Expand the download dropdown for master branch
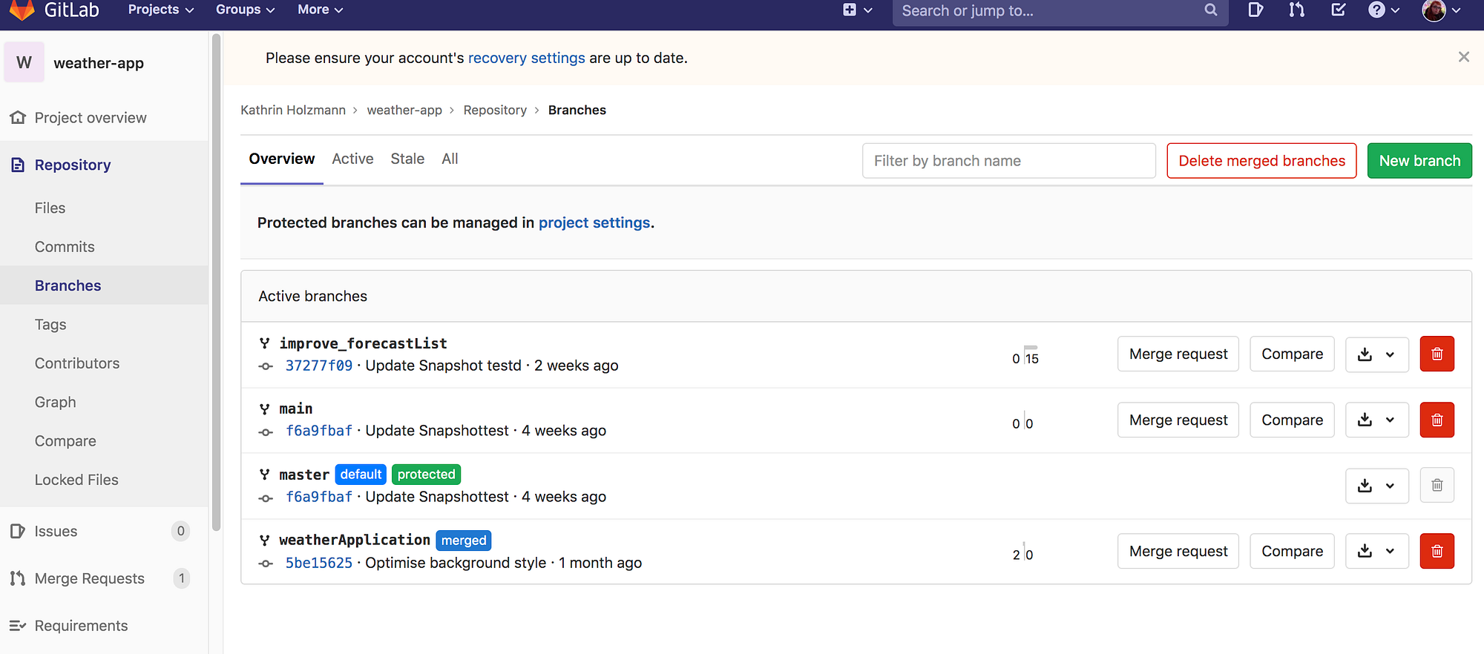 1376,486
